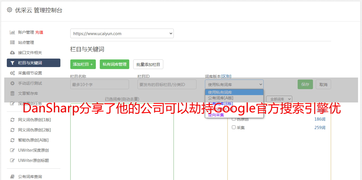Click the edit icon for 深度原创任务
The height and width of the screenshot is (180, 362).
tap(12, 104)
